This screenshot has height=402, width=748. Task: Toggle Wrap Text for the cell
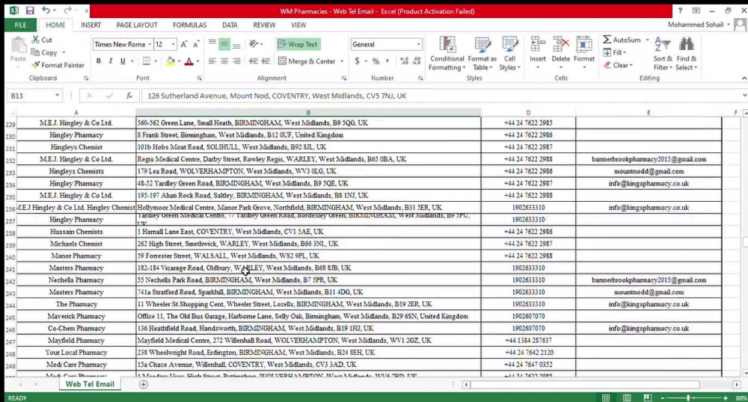coord(298,44)
